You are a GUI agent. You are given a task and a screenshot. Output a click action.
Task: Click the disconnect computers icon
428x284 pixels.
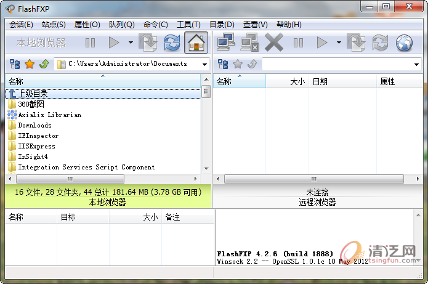coord(249,43)
